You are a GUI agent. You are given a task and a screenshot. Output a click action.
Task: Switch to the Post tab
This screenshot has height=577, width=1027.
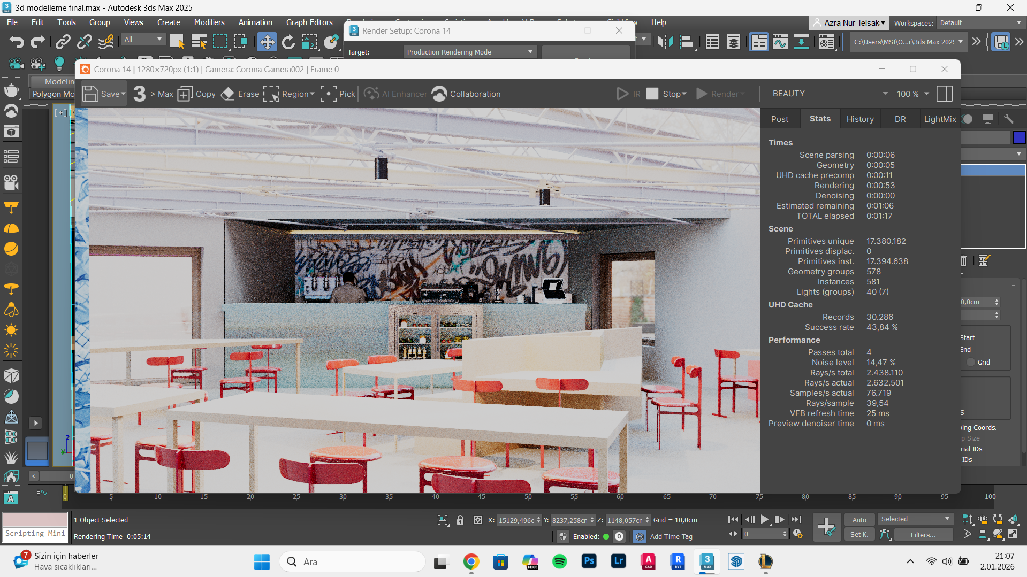(780, 119)
